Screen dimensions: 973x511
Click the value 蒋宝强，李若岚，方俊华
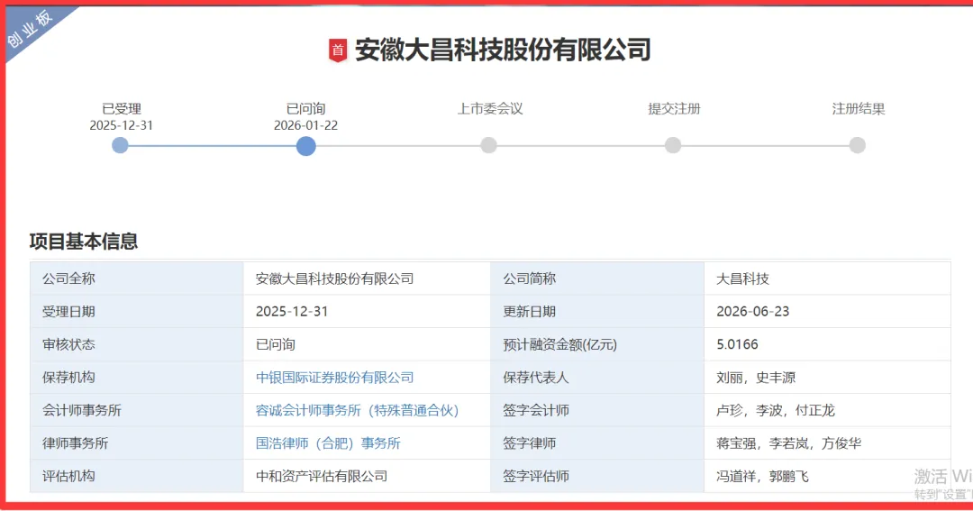[788, 443]
